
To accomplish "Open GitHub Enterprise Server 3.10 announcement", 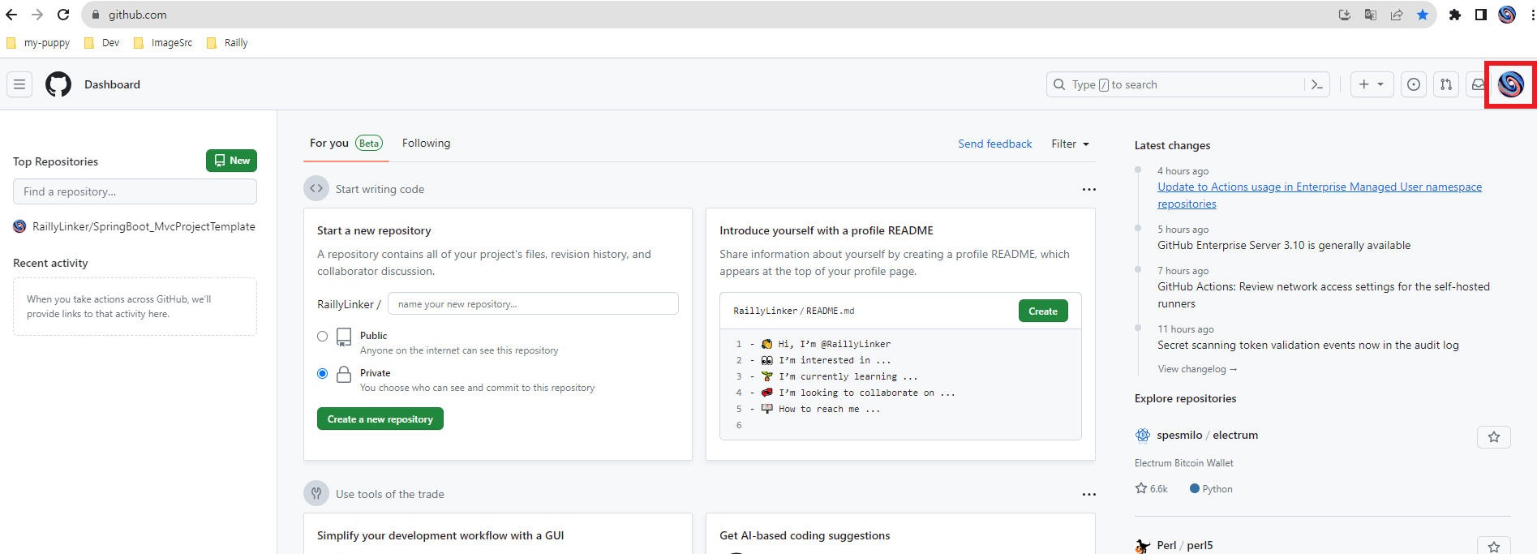I will (x=1284, y=245).
